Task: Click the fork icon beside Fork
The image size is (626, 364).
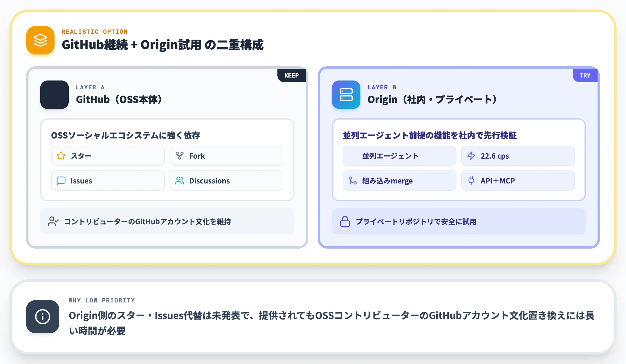Action: [x=180, y=156]
